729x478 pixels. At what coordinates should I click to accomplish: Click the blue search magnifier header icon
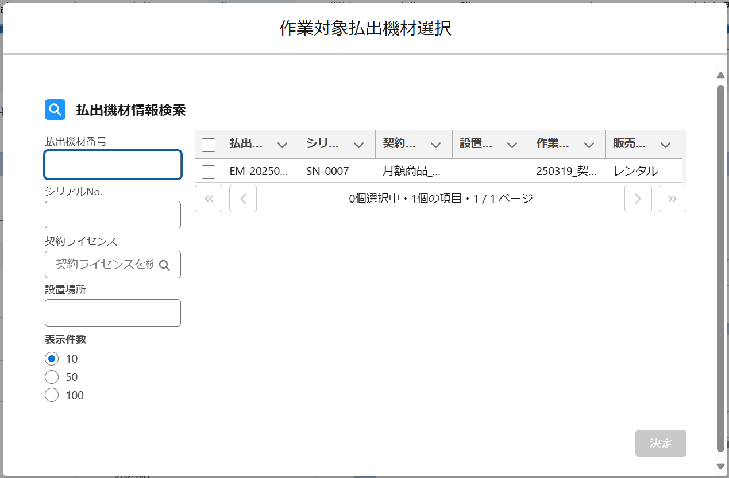(x=55, y=110)
